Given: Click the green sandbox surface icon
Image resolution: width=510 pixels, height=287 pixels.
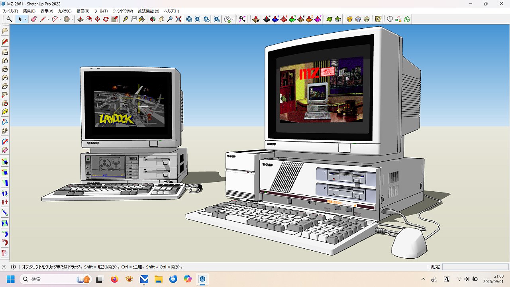Looking at the screenshot, I should pos(329,19).
